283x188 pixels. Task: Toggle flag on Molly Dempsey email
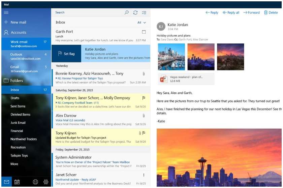(x=144, y=98)
